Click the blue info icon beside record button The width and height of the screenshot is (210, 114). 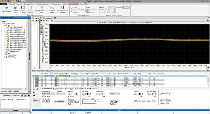click(37, 89)
